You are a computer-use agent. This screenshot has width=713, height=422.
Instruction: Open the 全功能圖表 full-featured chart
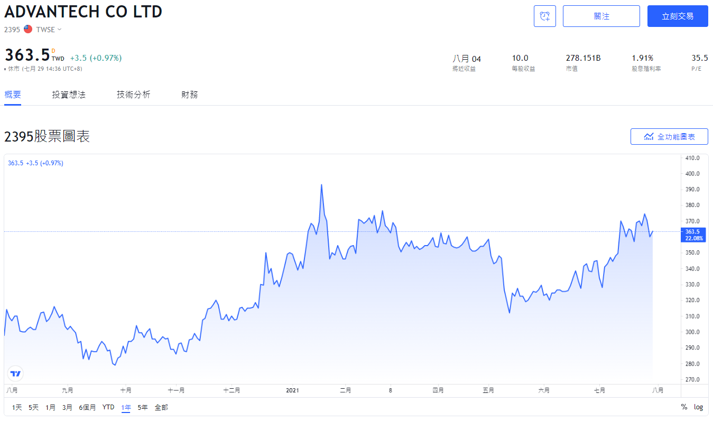(669, 136)
